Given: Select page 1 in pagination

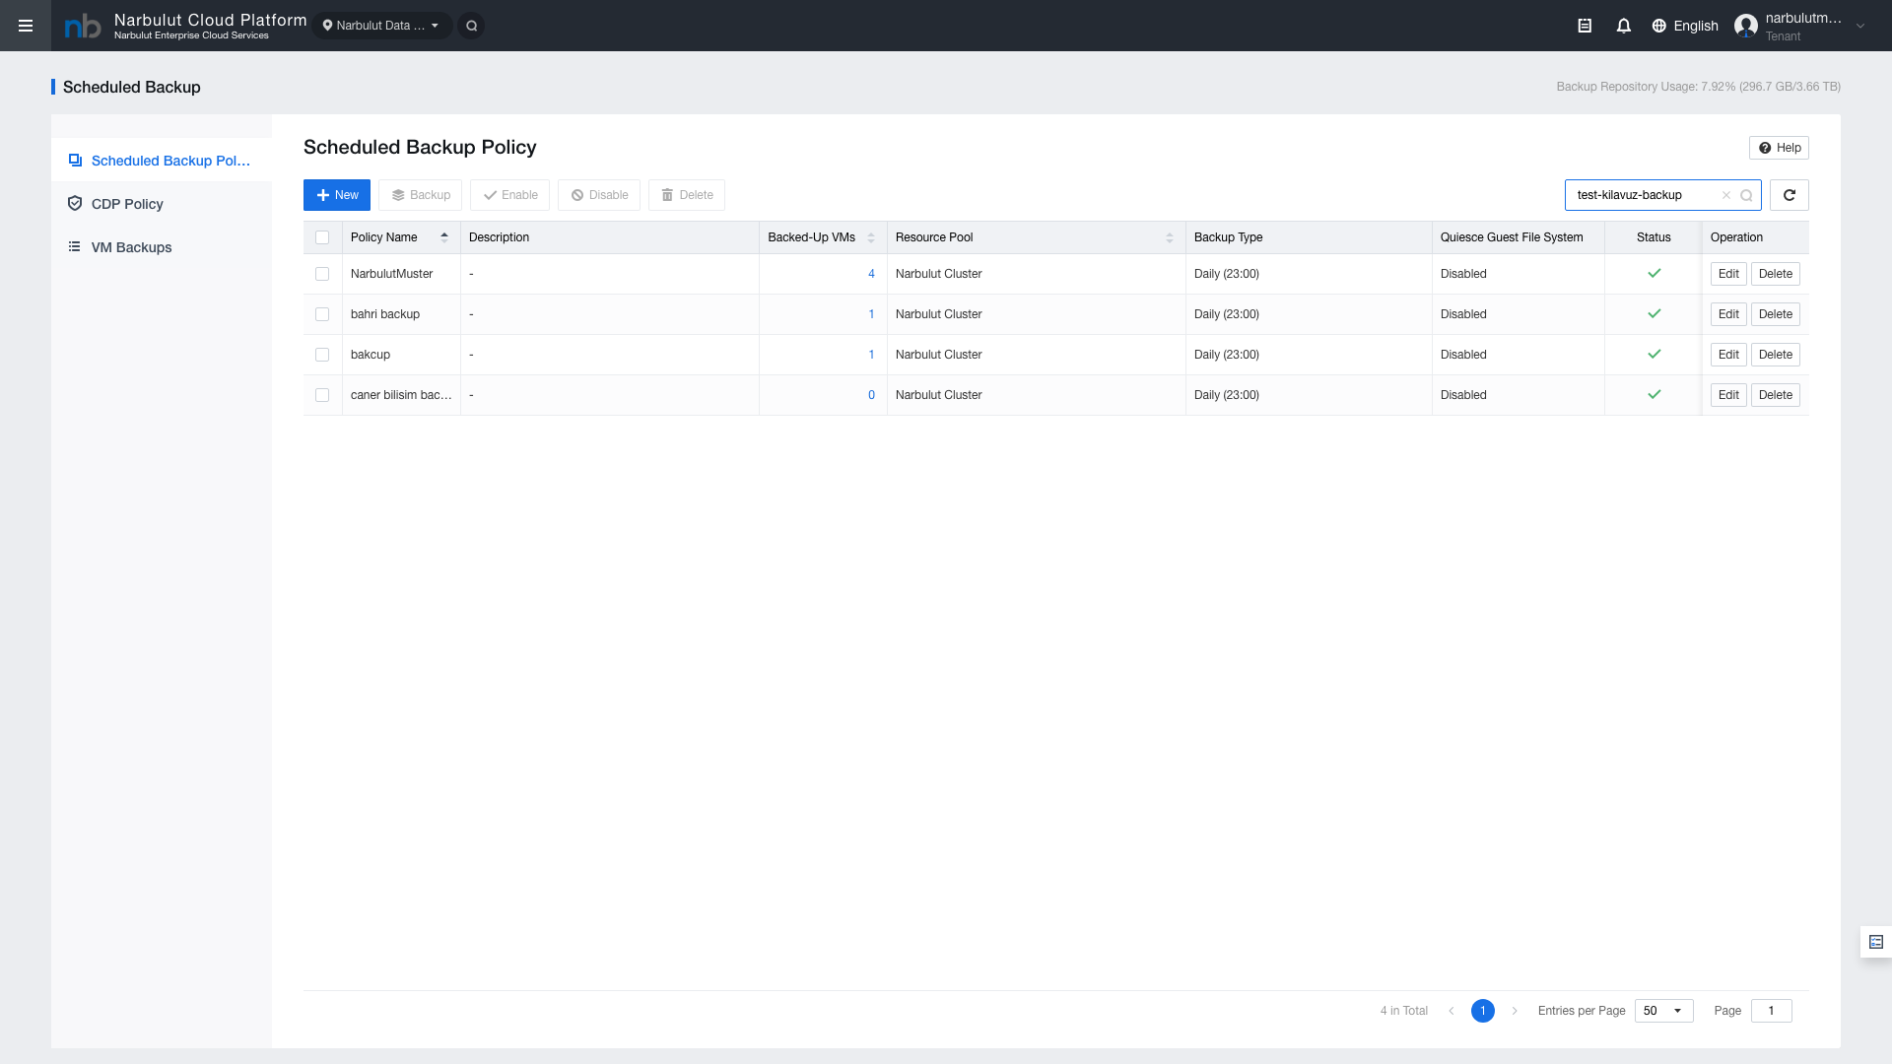Looking at the screenshot, I should pos(1483,1011).
